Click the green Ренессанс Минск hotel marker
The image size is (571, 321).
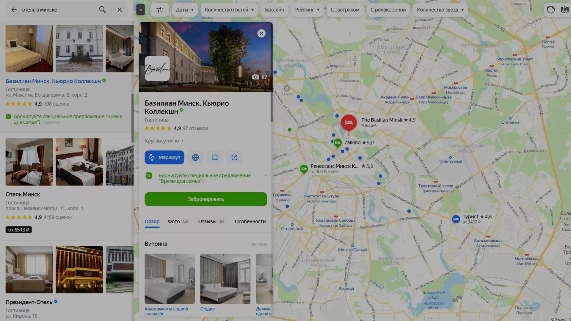click(304, 169)
